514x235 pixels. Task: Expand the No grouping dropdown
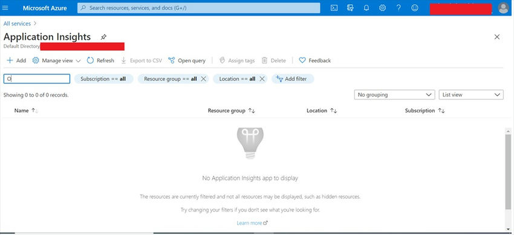click(x=394, y=95)
